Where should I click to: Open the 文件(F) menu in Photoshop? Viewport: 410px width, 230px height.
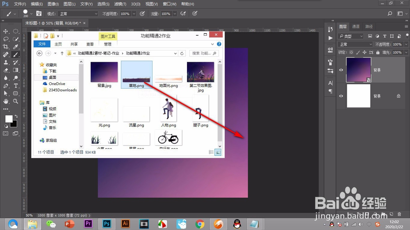tap(20, 4)
